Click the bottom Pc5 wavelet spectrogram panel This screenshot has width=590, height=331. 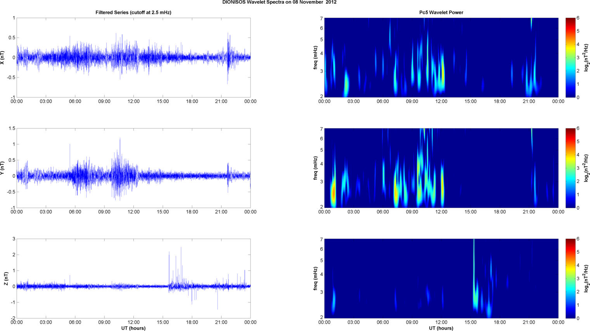tap(441, 279)
